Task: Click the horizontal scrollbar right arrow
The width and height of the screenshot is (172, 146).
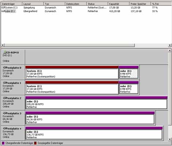Action: [x=170, y=45]
